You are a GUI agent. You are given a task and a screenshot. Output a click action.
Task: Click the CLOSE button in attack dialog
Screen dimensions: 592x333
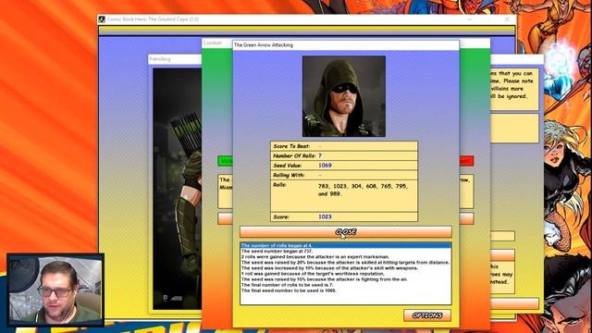[345, 232]
